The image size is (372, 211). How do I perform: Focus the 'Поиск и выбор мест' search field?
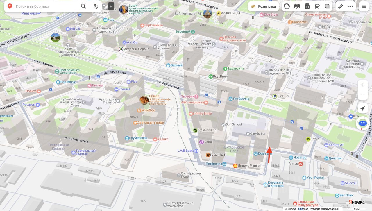(46, 6)
